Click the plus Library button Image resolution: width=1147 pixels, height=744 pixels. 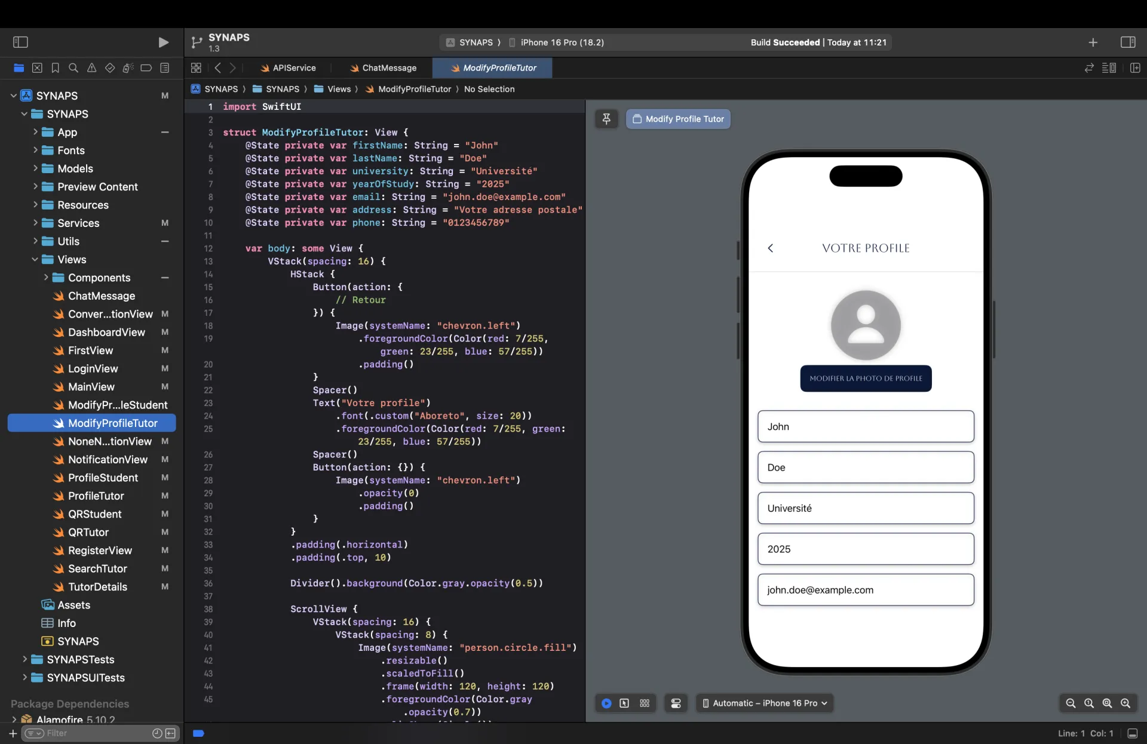[x=1093, y=42]
